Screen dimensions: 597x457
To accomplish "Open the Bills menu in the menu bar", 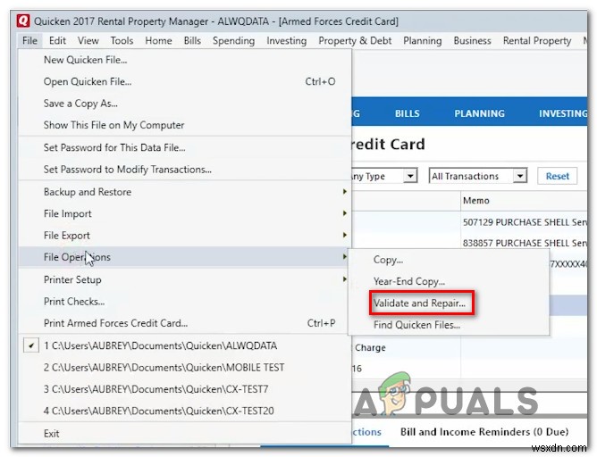I will (x=192, y=41).
